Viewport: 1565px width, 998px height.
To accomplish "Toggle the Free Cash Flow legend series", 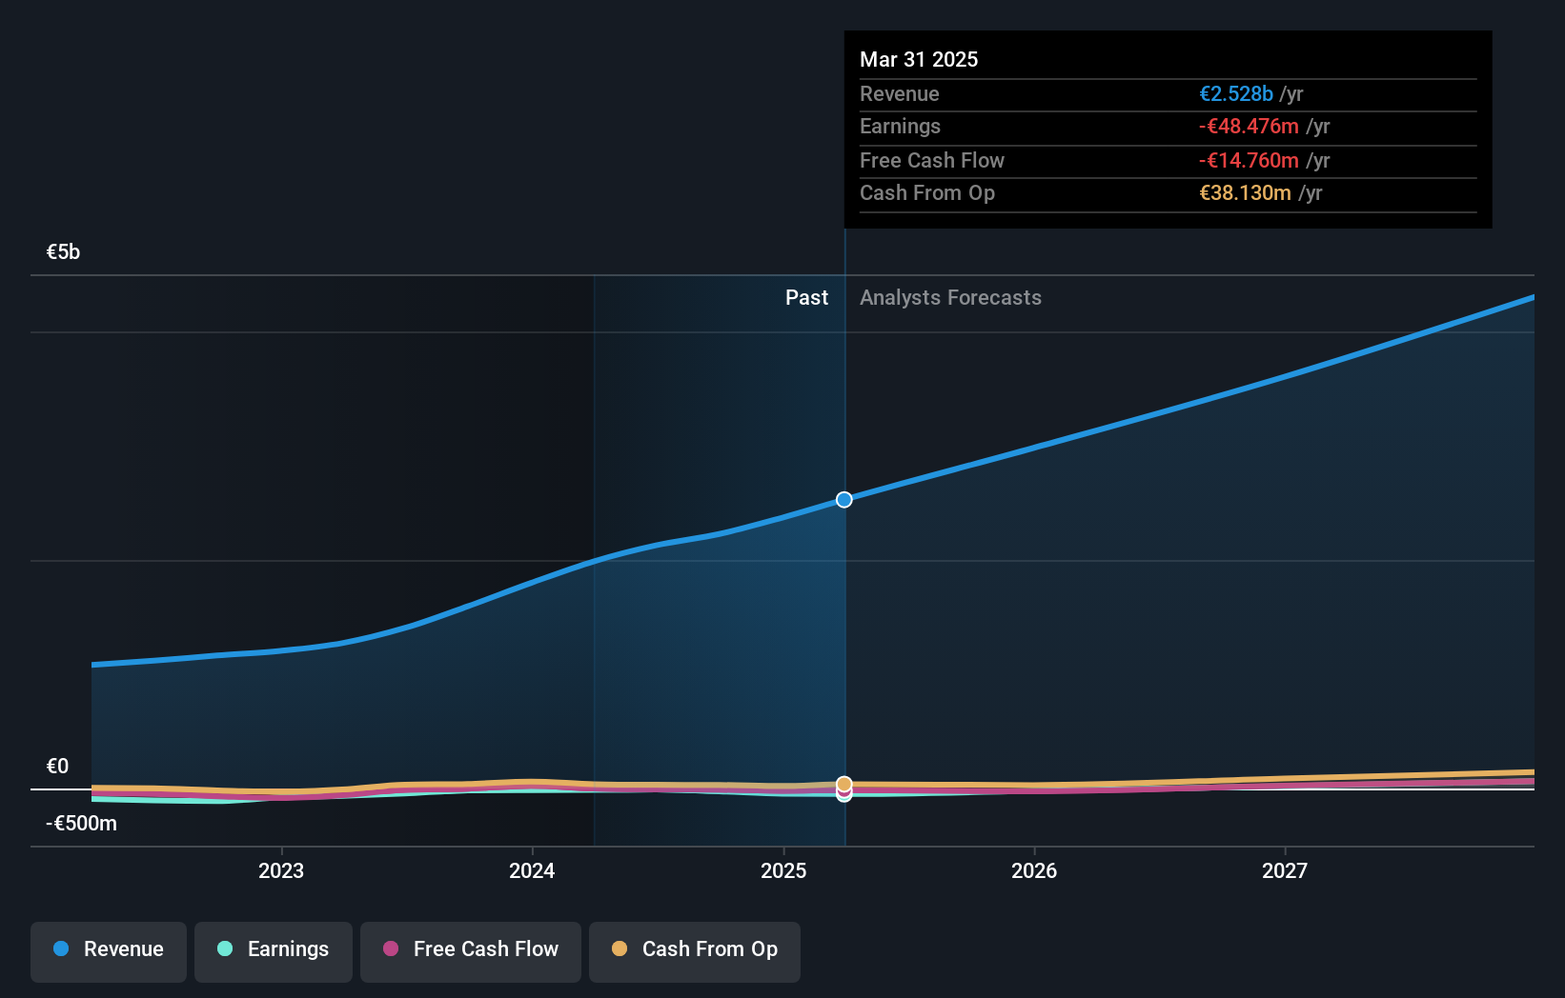I will click(471, 951).
